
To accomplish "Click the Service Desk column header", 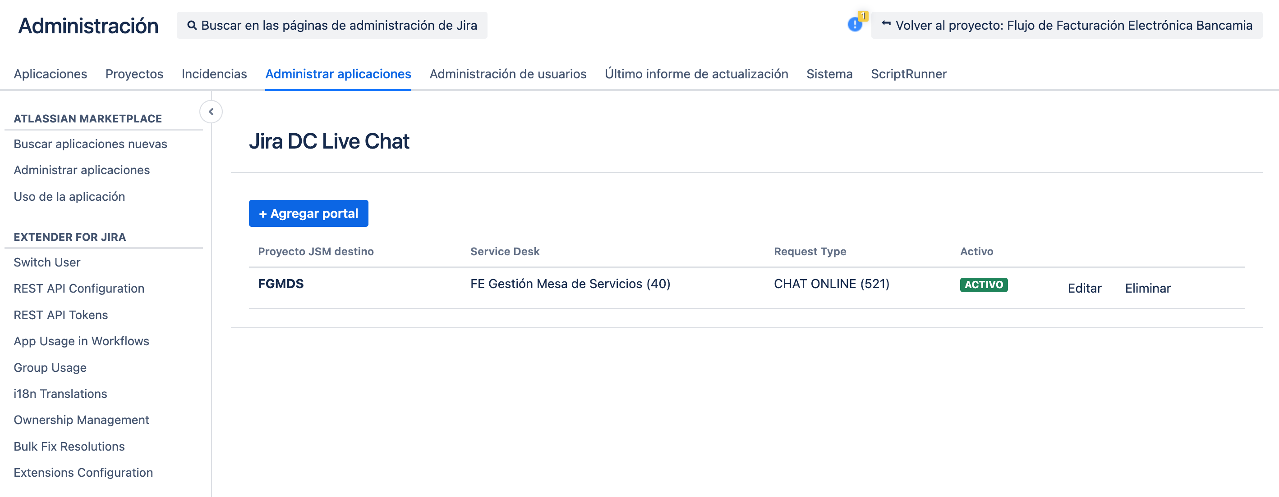I will 505,251.
